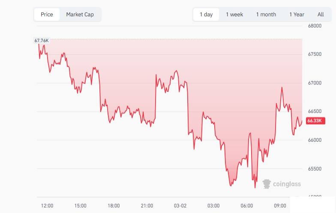Click the coinglass watermark logo
This screenshot has width=336, height=213.
pyautogui.click(x=282, y=184)
